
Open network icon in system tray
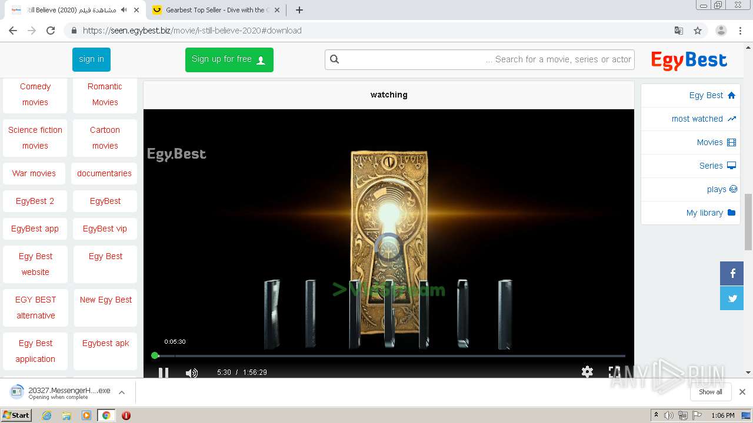point(682,415)
